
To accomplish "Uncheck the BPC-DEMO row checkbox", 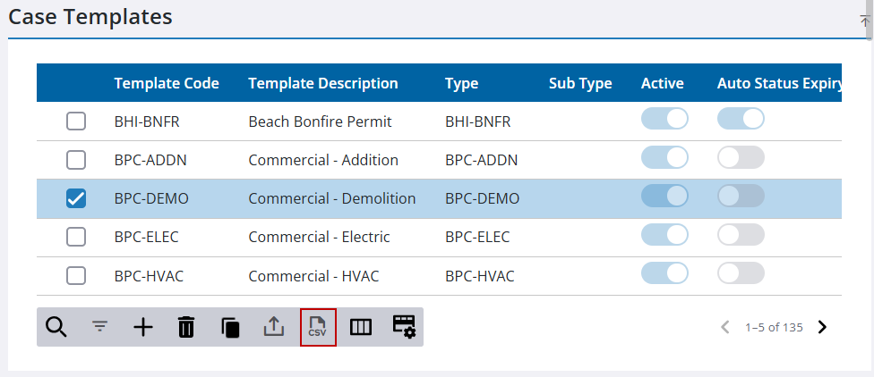I will pos(76,199).
